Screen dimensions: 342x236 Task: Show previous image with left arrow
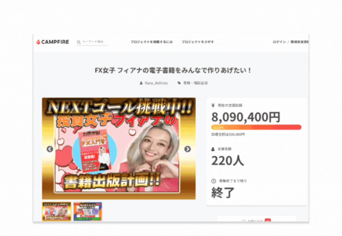50,149
